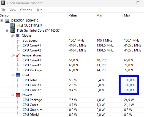Screen dimensions: 144x117
Task: Open the File menu
Action: coord(3,10)
